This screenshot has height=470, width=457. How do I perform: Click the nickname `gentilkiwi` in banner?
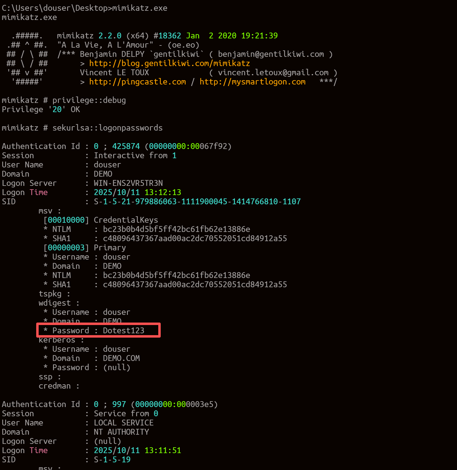pyautogui.click(x=177, y=54)
